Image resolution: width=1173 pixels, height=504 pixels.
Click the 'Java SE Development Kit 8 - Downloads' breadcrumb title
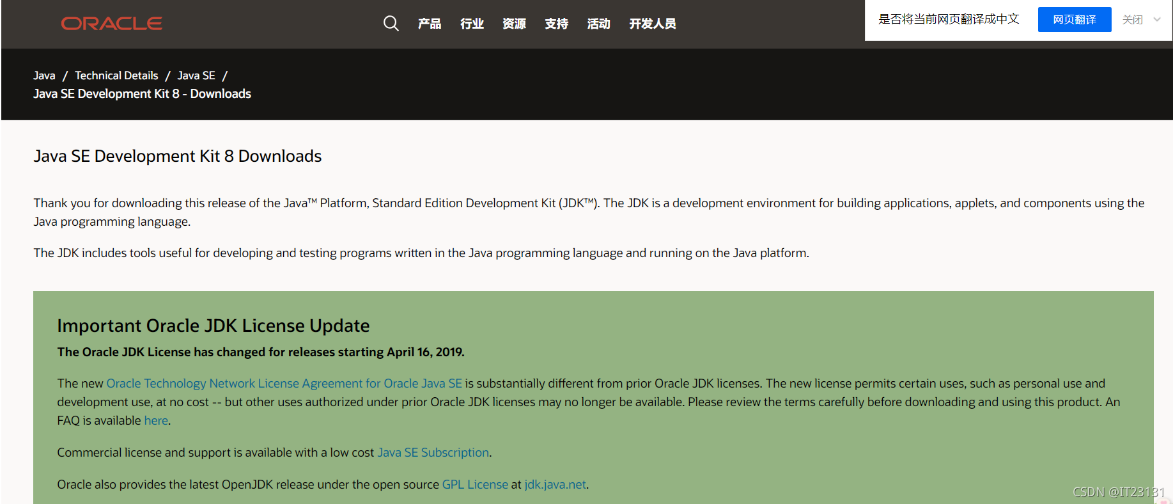click(142, 93)
